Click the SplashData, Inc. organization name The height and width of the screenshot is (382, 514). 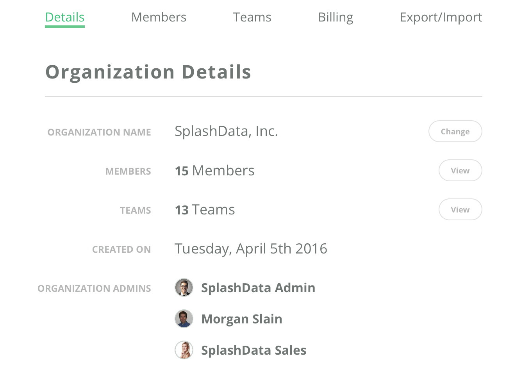pyautogui.click(x=226, y=131)
